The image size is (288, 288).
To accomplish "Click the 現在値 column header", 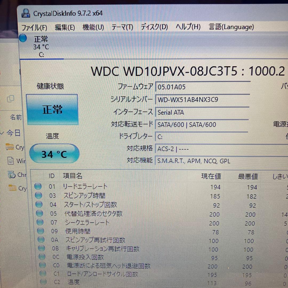I will coord(211,176).
